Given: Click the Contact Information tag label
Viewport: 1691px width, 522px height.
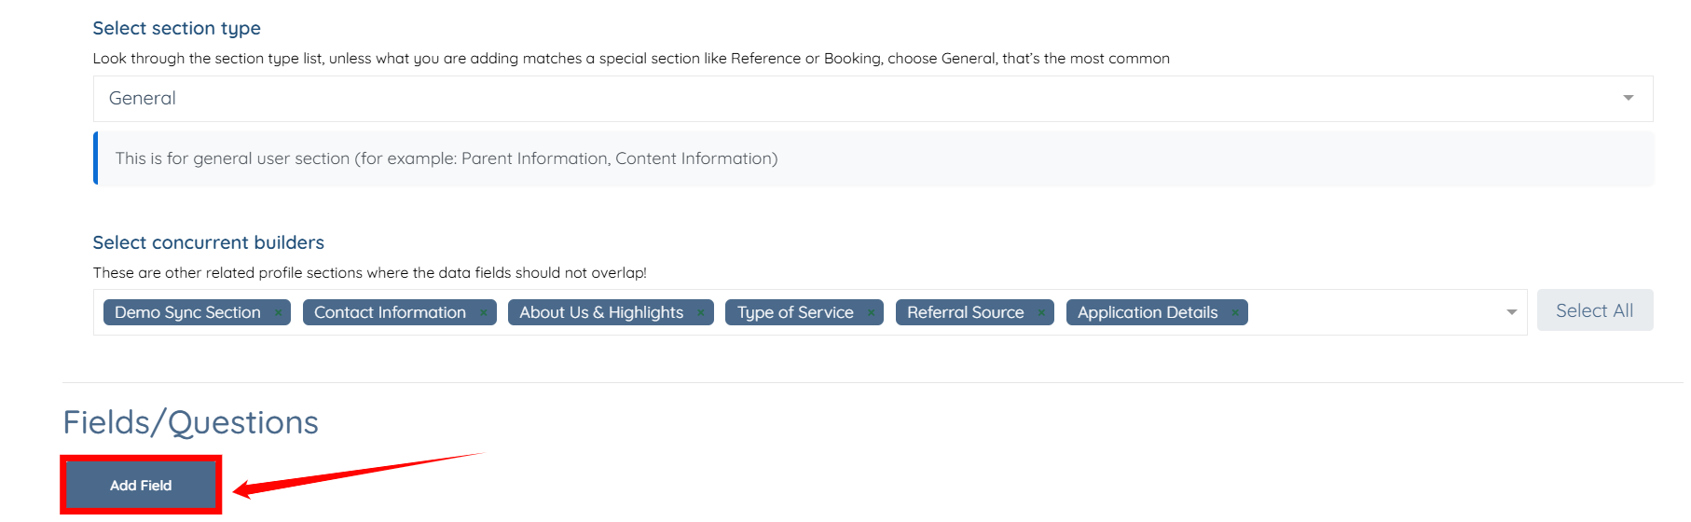Looking at the screenshot, I should [x=390, y=313].
